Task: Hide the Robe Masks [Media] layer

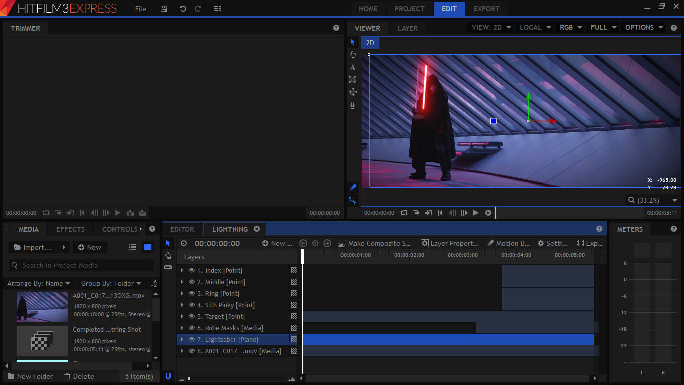Action: click(x=191, y=328)
